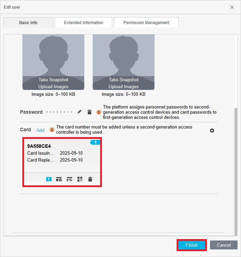Go to the Permission Management tab
Viewport: 241px width, 257px height.
pos(146,23)
